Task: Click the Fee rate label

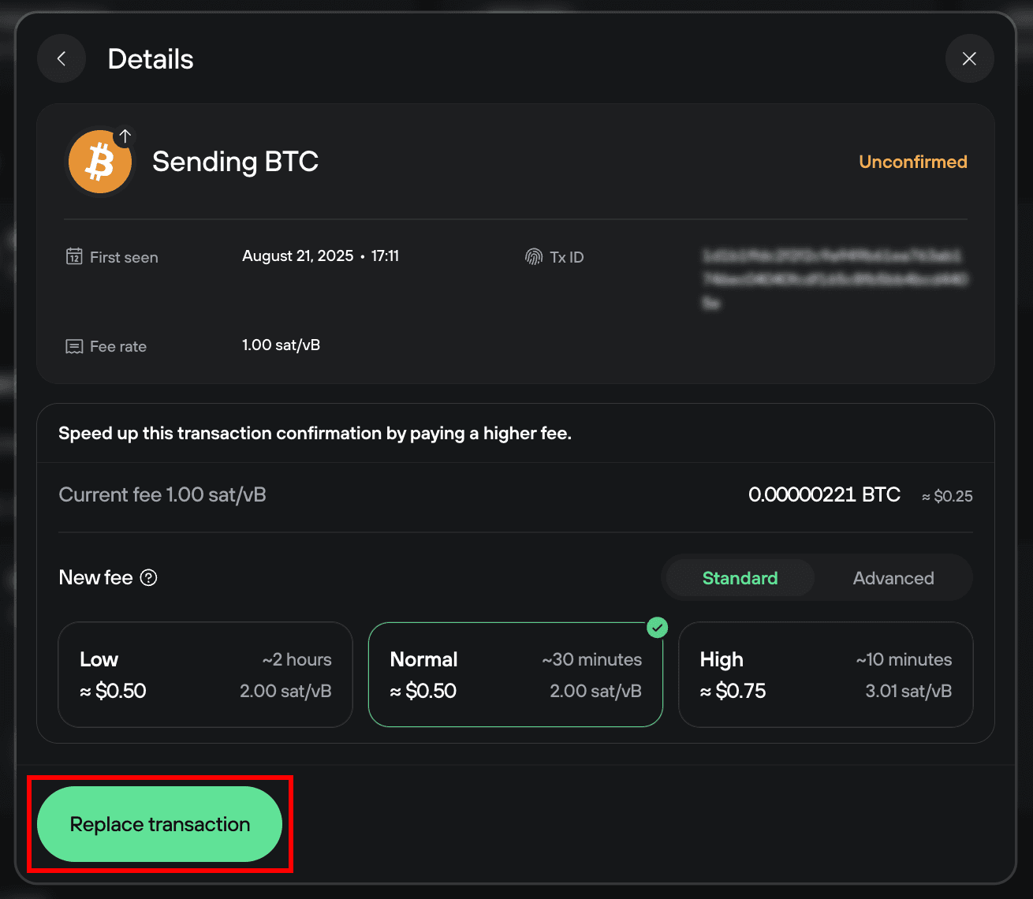Action: point(118,346)
